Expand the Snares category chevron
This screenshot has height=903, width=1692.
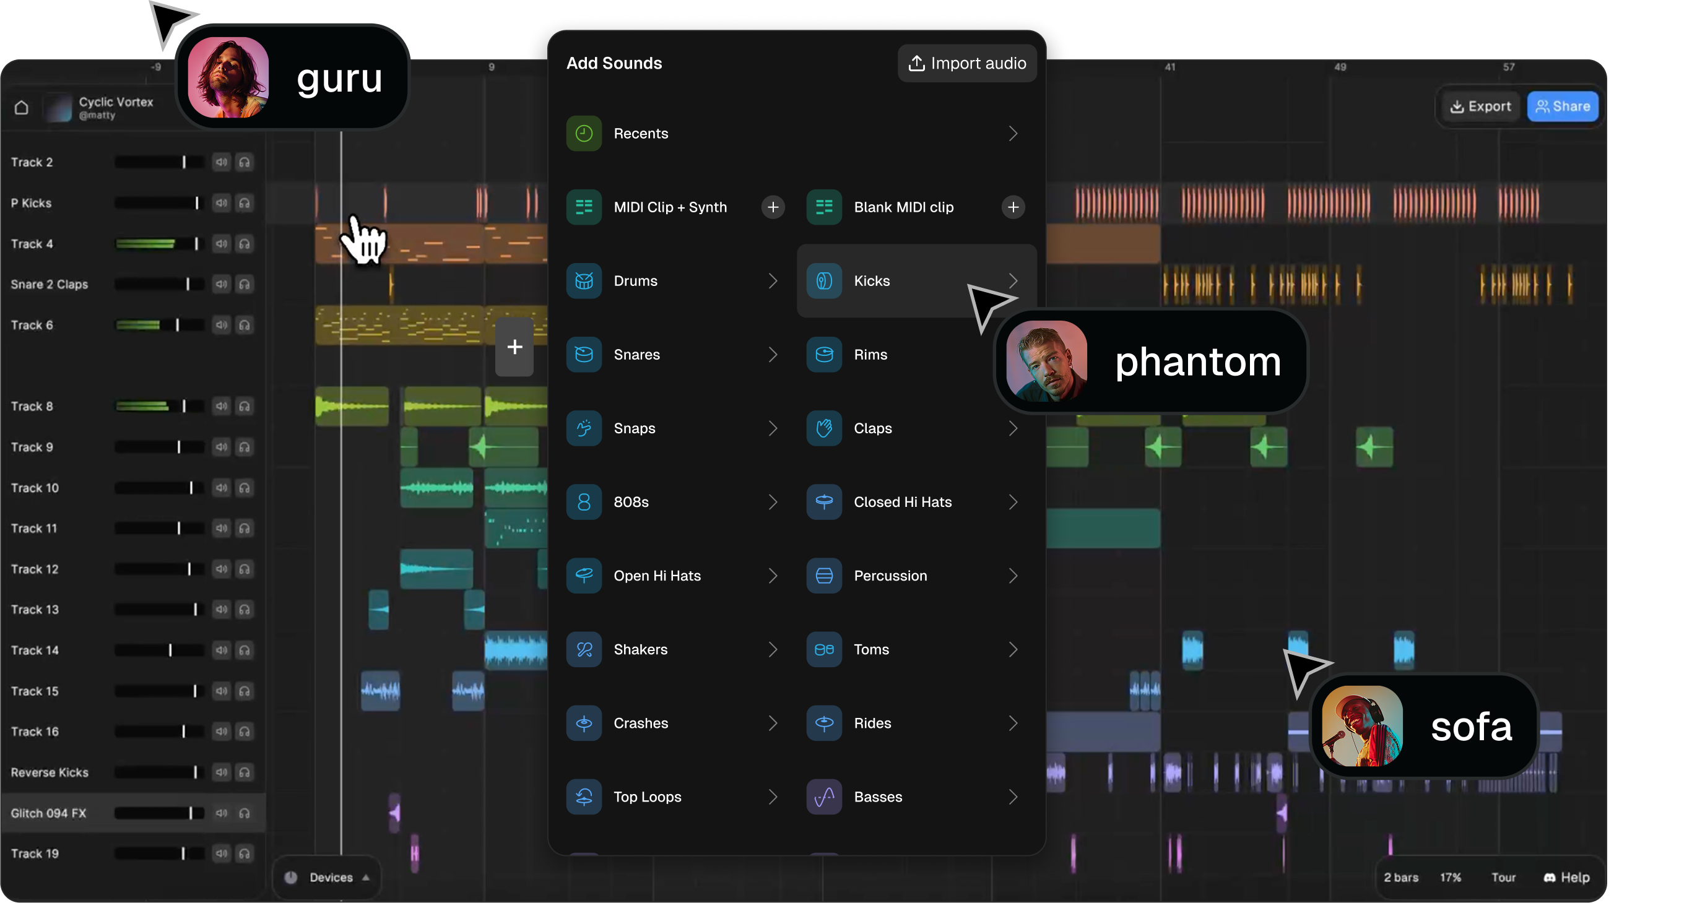coord(773,355)
